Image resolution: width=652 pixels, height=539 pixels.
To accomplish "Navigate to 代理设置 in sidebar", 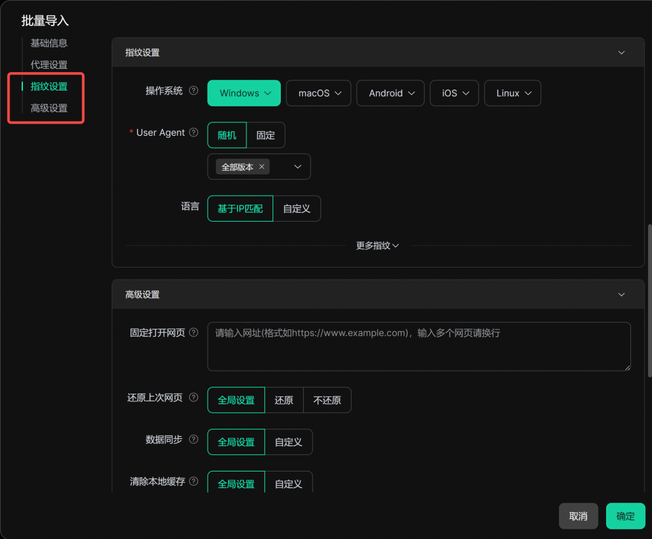I will point(49,65).
